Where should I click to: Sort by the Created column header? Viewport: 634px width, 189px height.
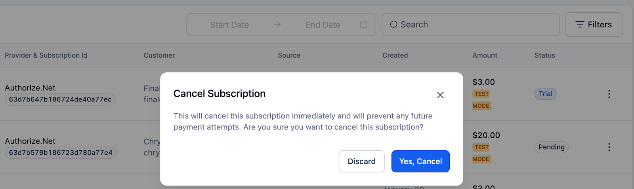point(395,55)
